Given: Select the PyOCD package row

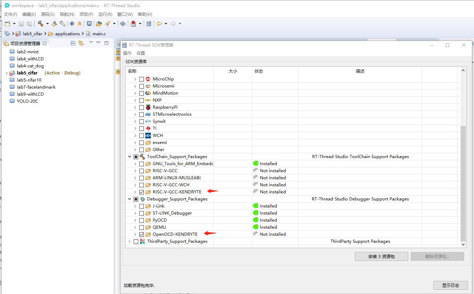Looking at the screenshot, I should pyautogui.click(x=159, y=220).
